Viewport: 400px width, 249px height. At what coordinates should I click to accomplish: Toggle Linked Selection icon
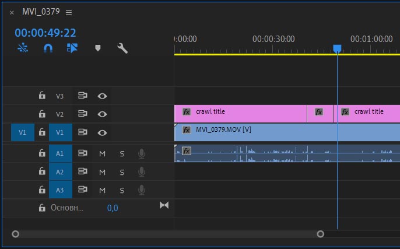point(72,48)
